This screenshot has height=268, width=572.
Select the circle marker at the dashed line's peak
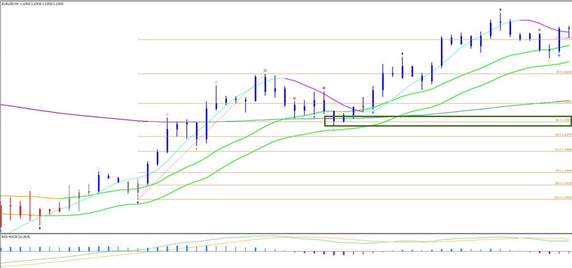[x=265, y=70]
